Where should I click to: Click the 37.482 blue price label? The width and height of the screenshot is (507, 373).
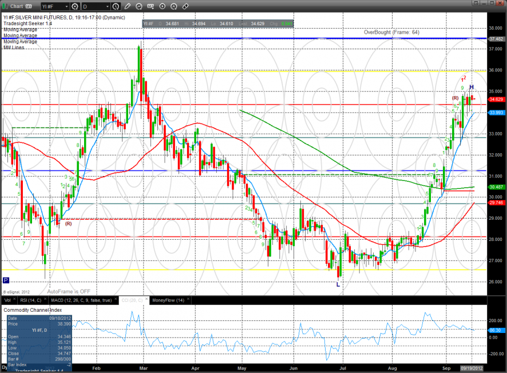(x=496, y=39)
